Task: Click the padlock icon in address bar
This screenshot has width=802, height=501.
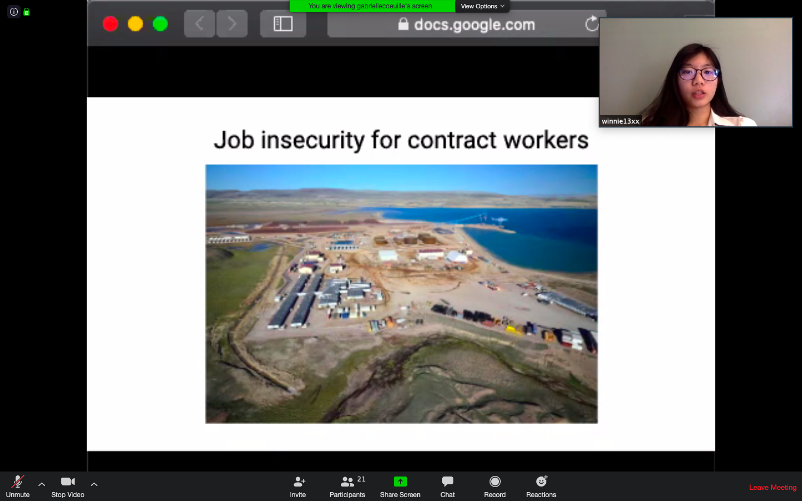Action: [x=403, y=24]
